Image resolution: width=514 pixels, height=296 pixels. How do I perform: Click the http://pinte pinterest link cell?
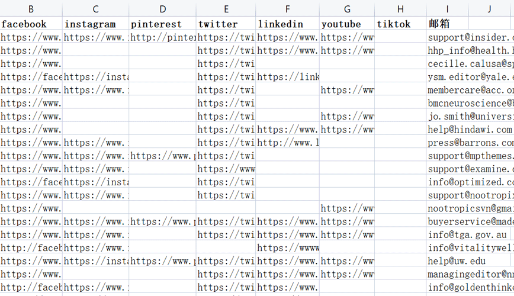click(x=162, y=38)
